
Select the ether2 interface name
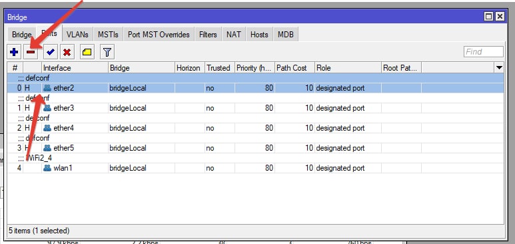64,88
